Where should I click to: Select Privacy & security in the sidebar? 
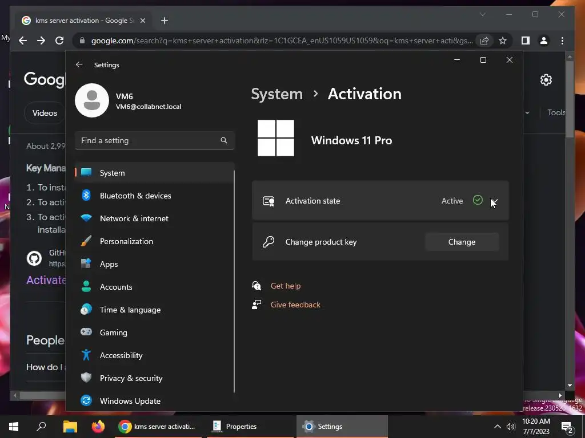pyautogui.click(x=155, y=378)
